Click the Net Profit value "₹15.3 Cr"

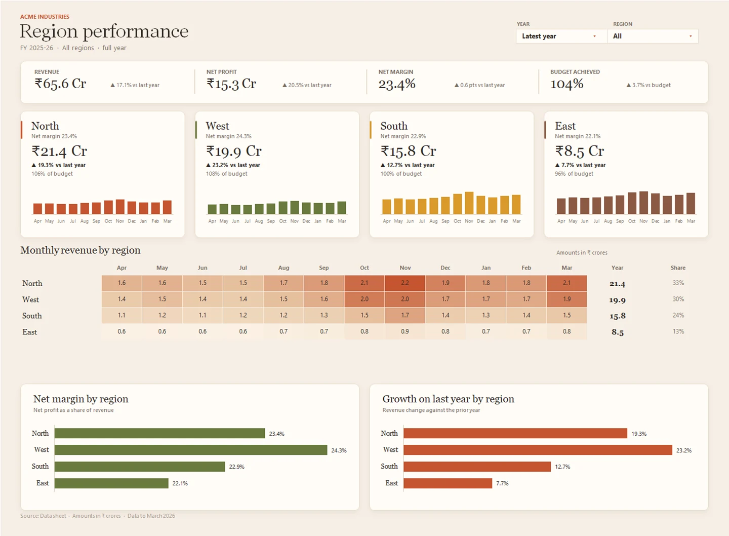(x=231, y=84)
